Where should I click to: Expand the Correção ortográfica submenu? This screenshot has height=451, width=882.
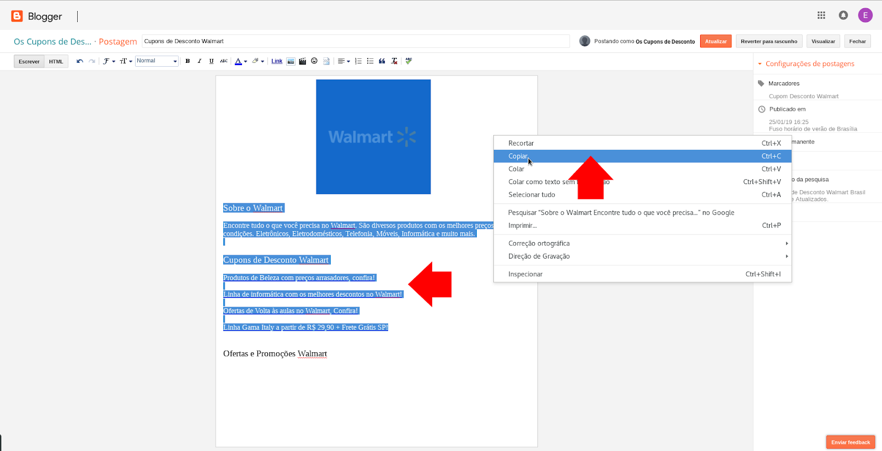point(642,244)
